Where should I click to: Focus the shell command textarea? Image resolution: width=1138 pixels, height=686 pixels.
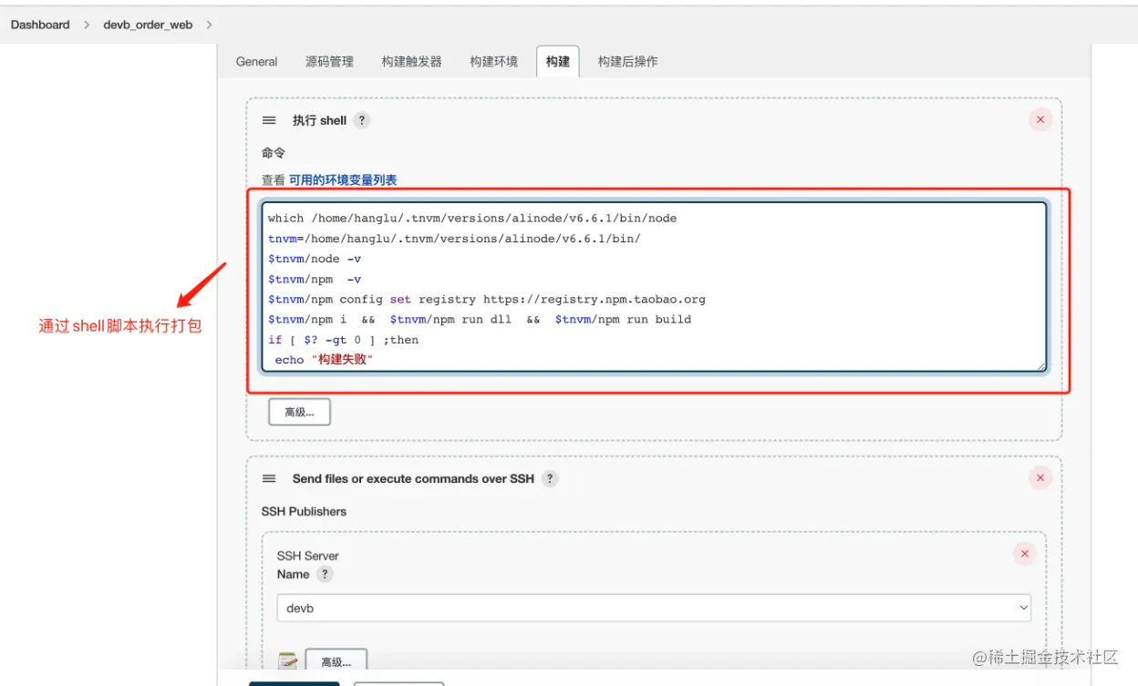coord(654,287)
